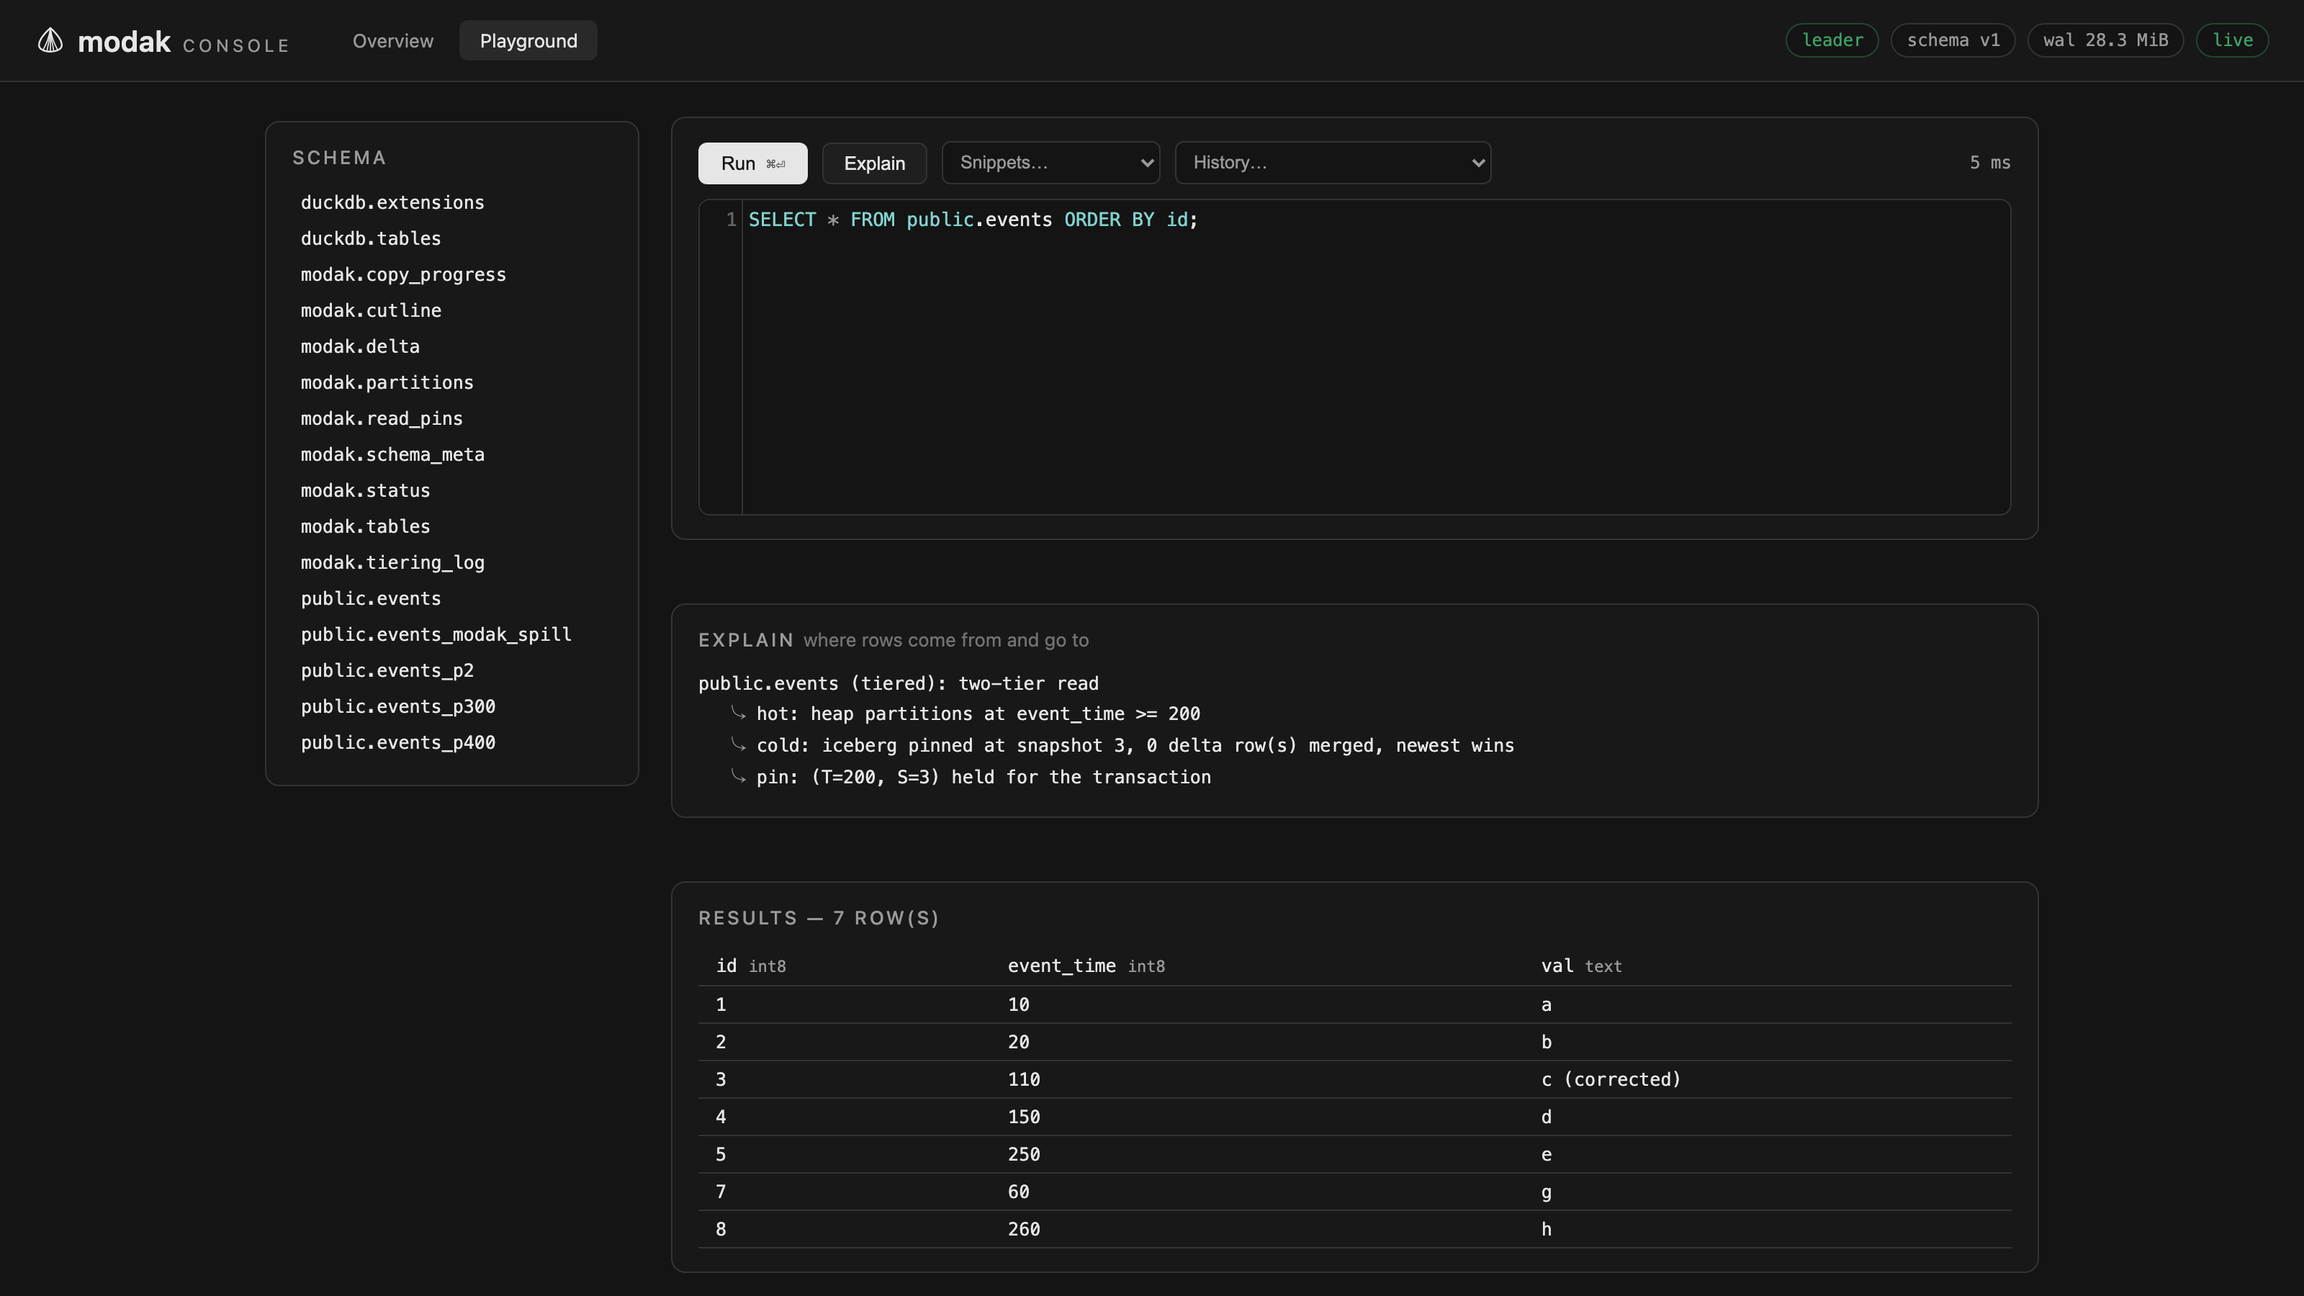Select modak.status in schema list
The width and height of the screenshot is (2304, 1296).
point(365,491)
